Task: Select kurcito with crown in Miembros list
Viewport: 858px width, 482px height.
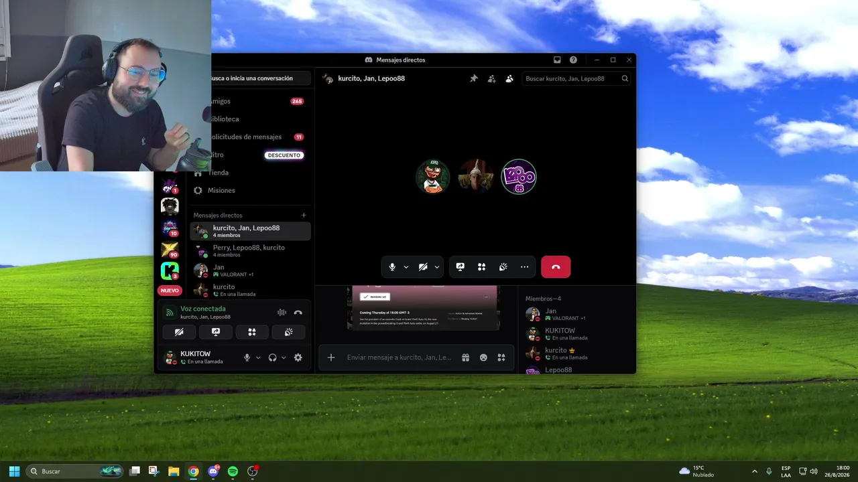Action: tap(578, 353)
